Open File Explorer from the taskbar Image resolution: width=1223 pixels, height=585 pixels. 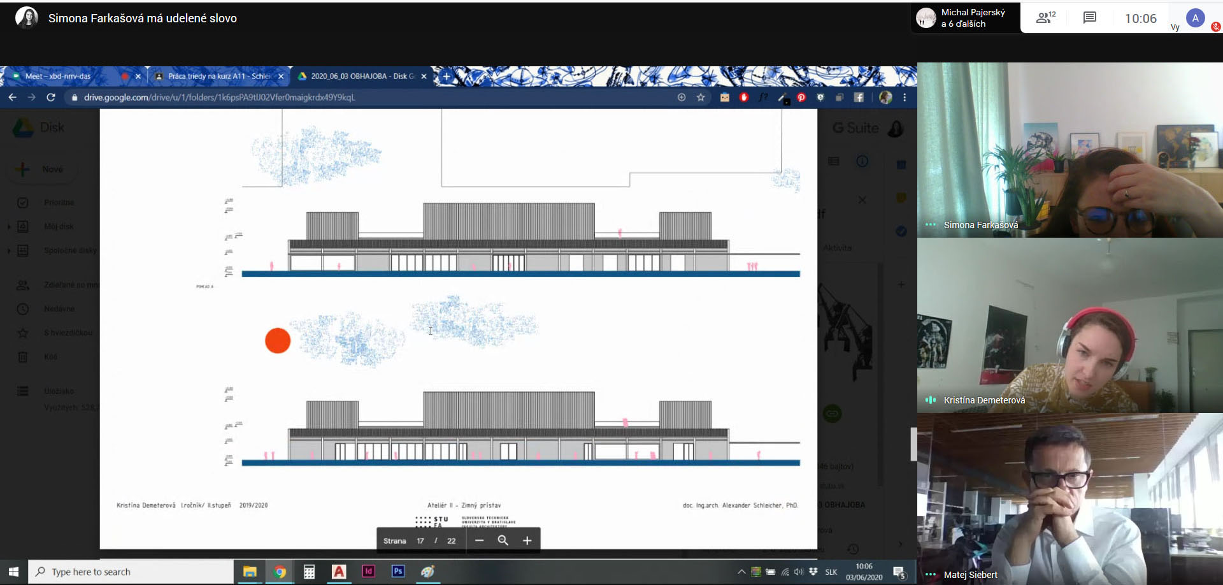pyautogui.click(x=250, y=572)
